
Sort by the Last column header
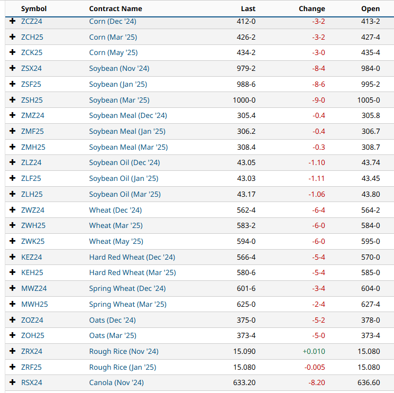pyautogui.click(x=248, y=9)
